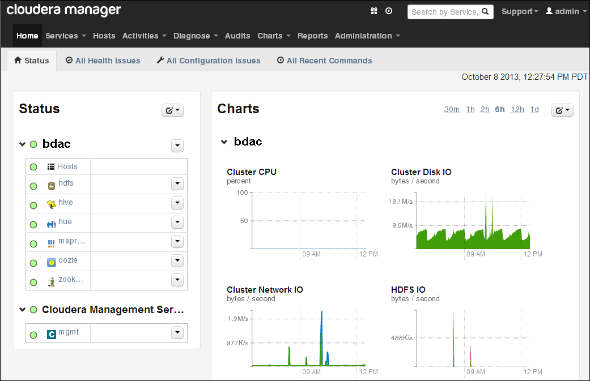Switch to All Recent Commands tab
590x381 pixels.
pos(324,61)
